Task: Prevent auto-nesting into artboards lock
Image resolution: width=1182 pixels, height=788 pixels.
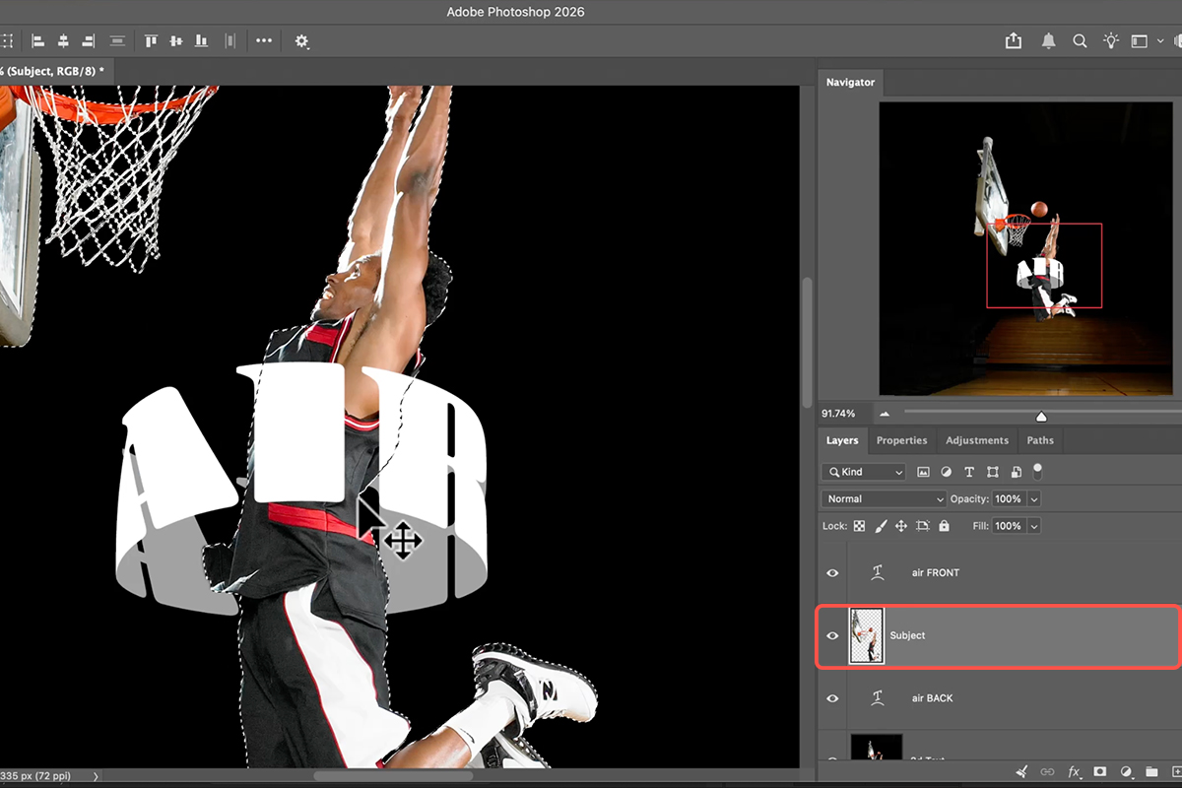Action: pos(922,526)
